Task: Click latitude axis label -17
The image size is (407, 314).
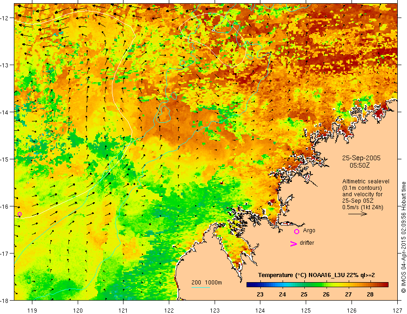Action: [5, 253]
